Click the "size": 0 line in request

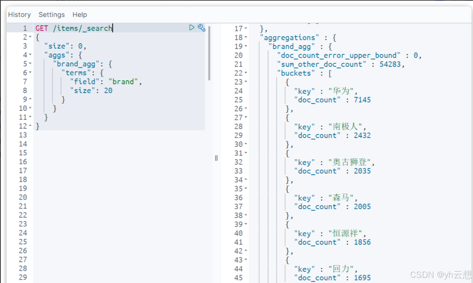pos(65,46)
